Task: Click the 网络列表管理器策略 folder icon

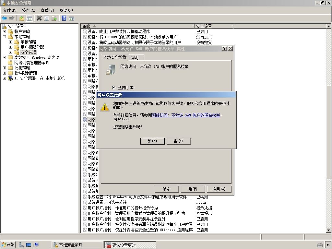Action: pyautogui.click(x=10, y=63)
